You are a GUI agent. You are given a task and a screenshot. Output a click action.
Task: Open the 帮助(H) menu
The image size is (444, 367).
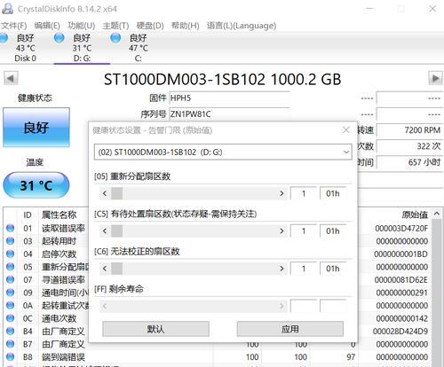click(186, 26)
